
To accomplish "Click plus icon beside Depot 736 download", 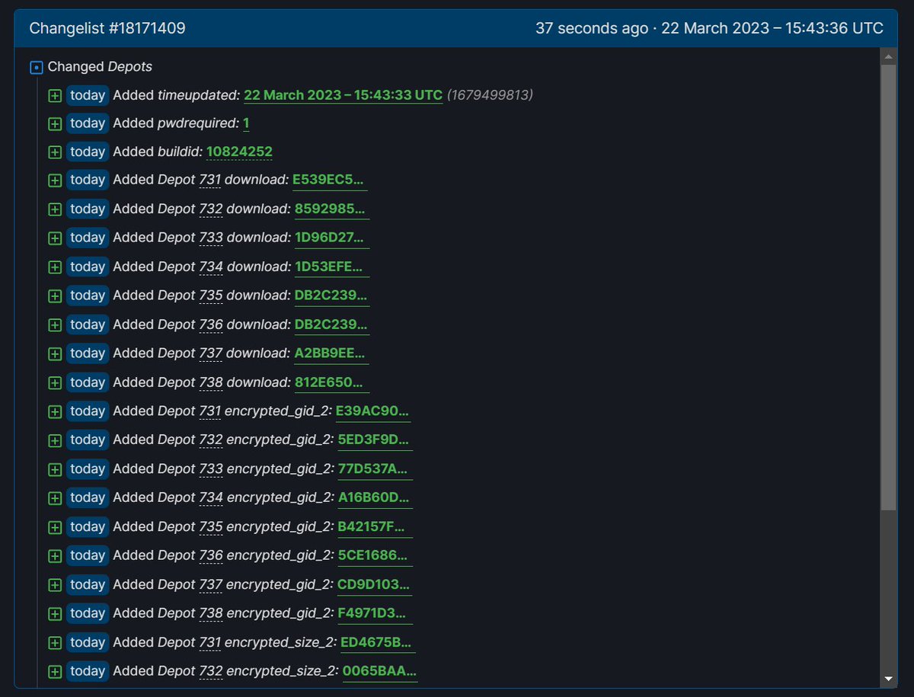I will pyautogui.click(x=55, y=325).
